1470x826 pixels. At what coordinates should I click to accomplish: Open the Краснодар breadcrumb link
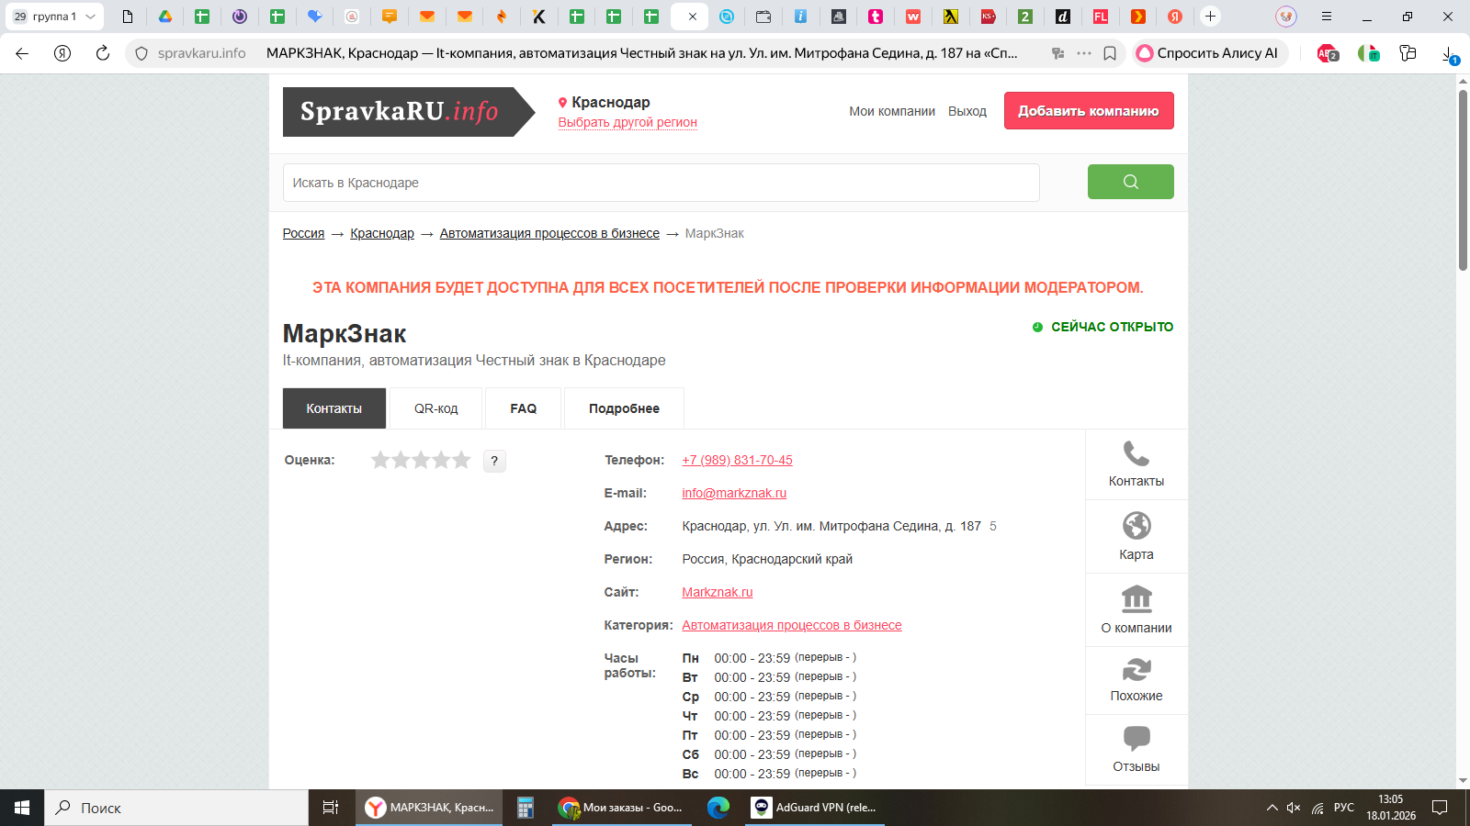tap(382, 233)
